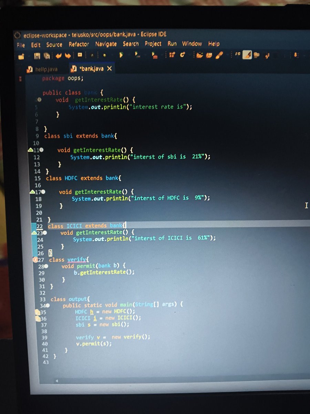Open the New wizard dropdown arrow
Screen dimensions: 310x414
point(29,56)
